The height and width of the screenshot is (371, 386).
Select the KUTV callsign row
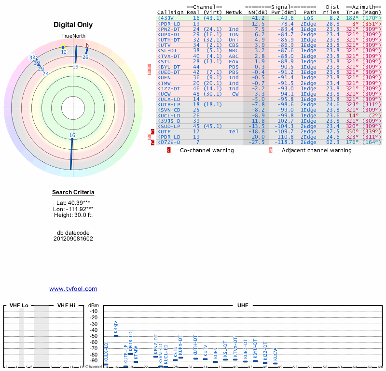(x=165, y=45)
